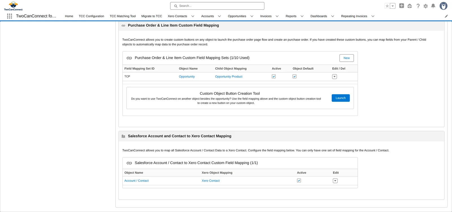The width and height of the screenshot is (452, 212).
Task: Expand the Dashboards tab chevron
Action: click(333, 16)
